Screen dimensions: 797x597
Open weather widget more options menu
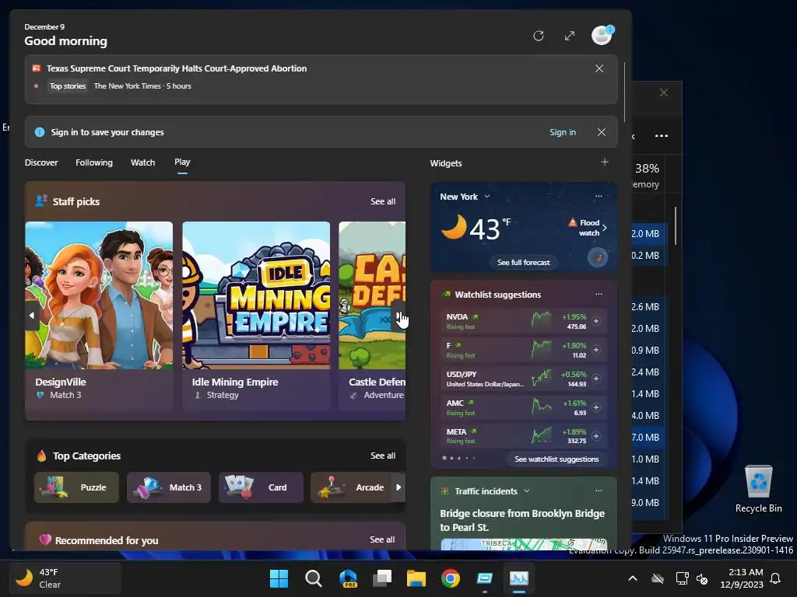tap(599, 196)
